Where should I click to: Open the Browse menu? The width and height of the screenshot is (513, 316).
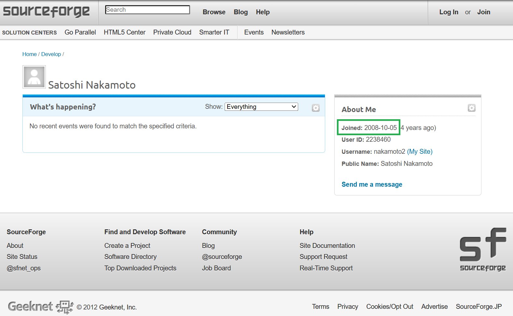(214, 12)
